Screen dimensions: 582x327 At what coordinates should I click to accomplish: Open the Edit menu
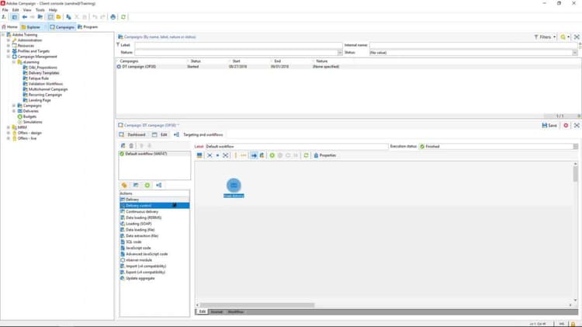16,10
